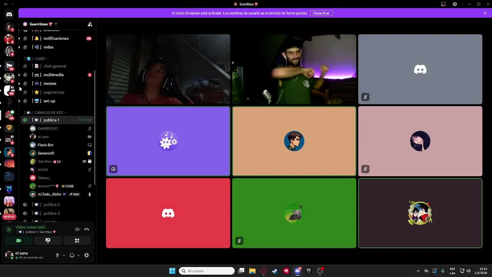
Task: Open the mushroom server icon with badge 30
Action: point(9,115)
